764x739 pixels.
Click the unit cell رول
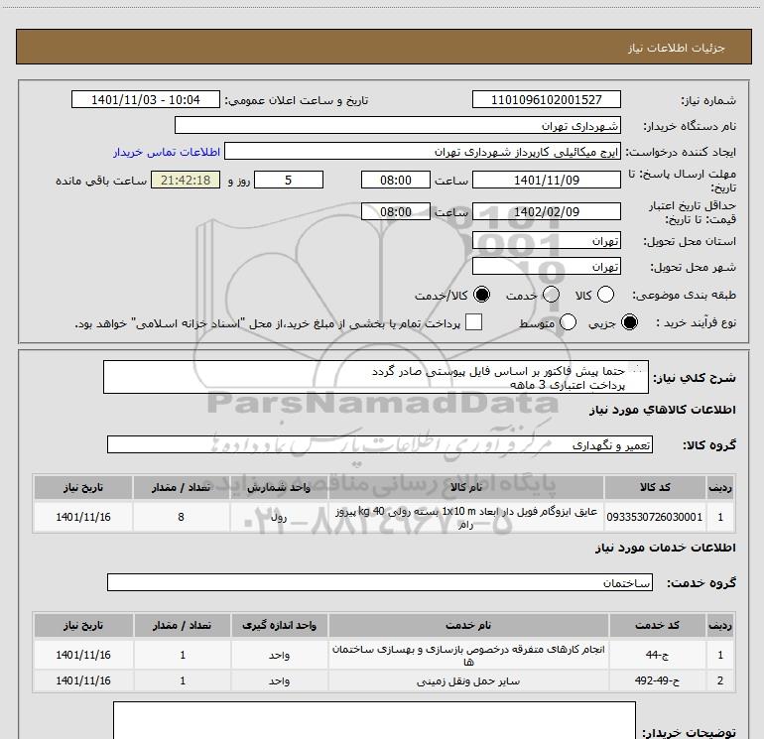coord(279,517)
